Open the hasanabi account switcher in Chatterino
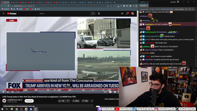This screenshot has width=197, height=111. (x=173, y=2)
